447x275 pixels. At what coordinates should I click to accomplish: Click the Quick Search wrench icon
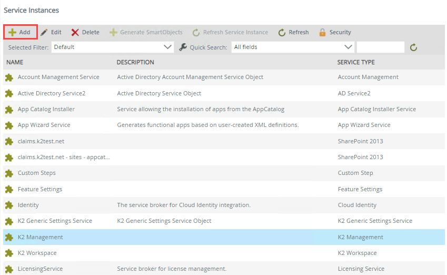[x=183, y=47]
